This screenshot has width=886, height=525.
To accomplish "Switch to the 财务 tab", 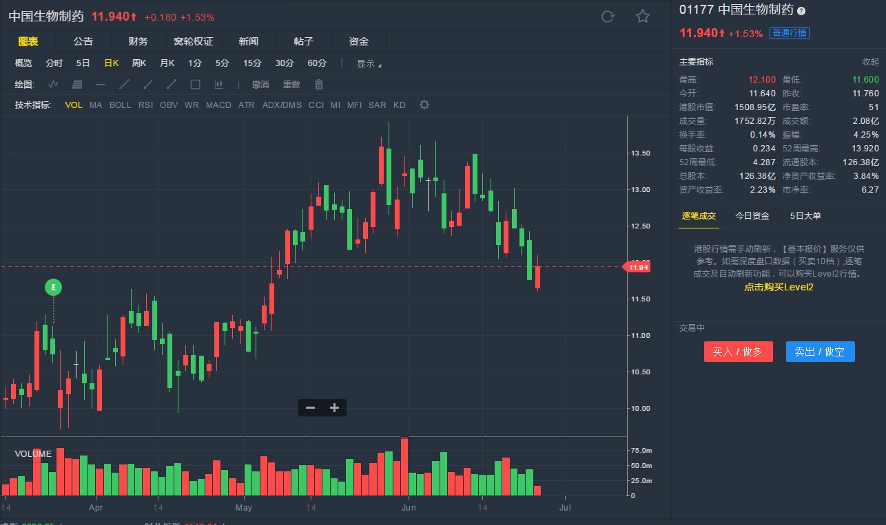I will tap(138, 41).
